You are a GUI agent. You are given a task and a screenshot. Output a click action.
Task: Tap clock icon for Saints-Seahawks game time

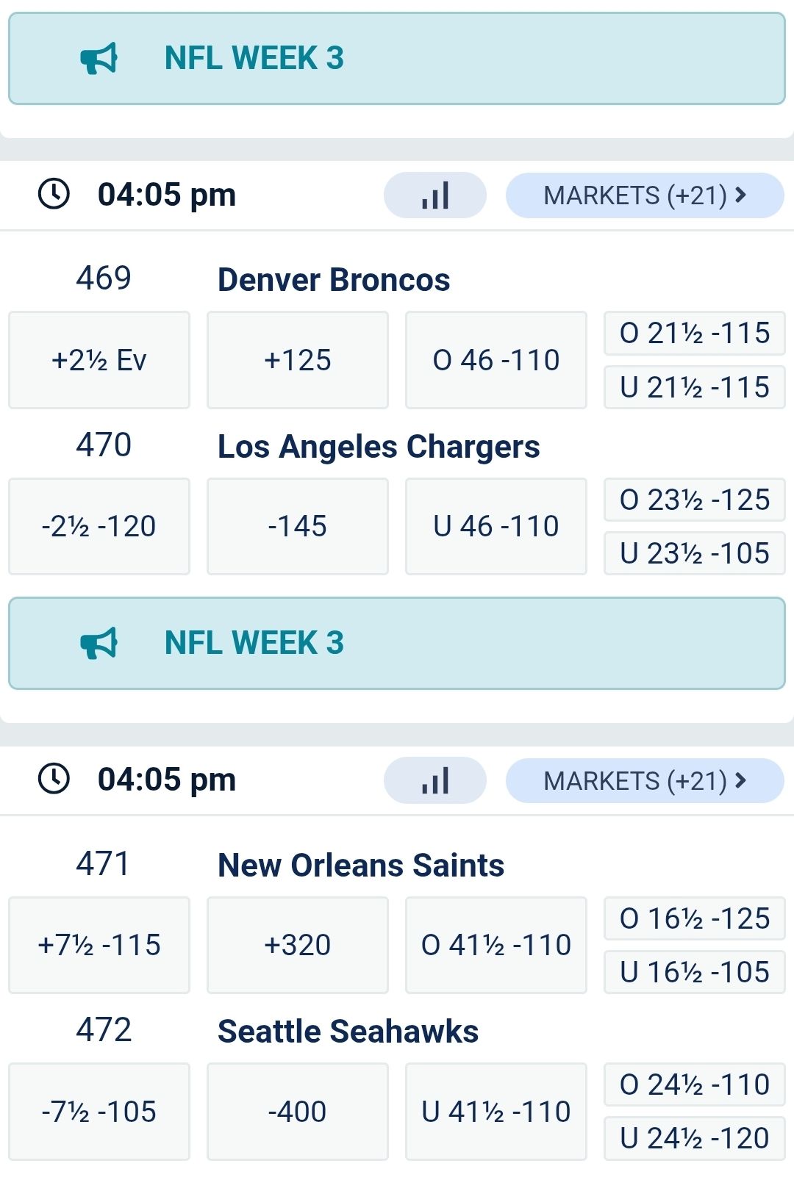[54, 779]
